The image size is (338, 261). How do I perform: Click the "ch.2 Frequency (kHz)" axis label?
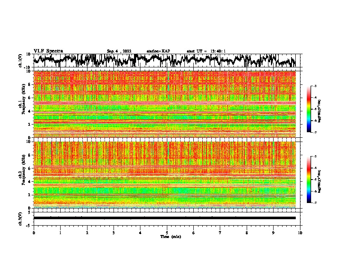pyautogui.click(x=22, y=170)
